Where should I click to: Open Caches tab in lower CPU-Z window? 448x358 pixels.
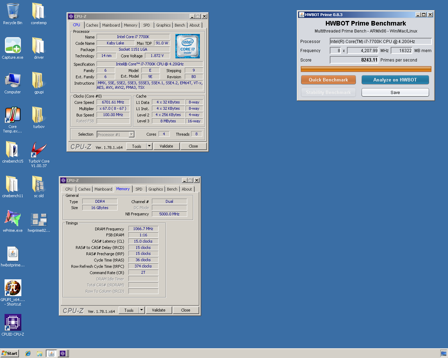pyautogui.click(x=84, y=189)
